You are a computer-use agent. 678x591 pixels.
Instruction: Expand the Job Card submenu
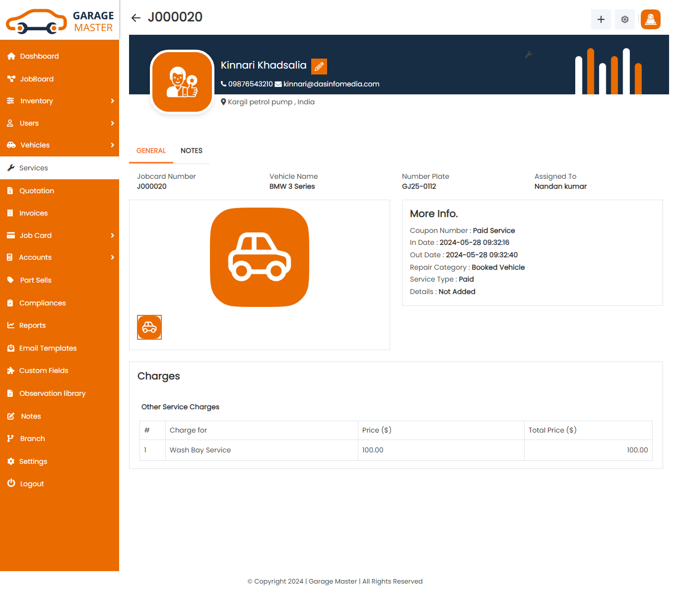pyautogui.click(x=112, y=235)
